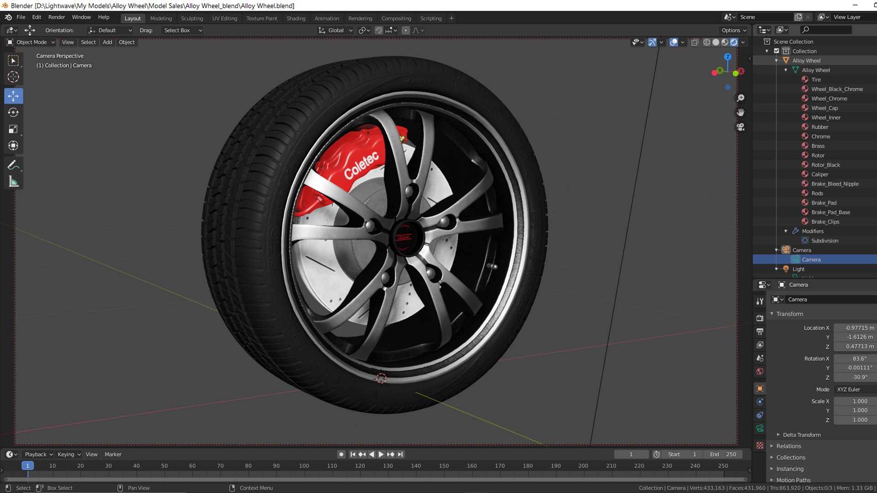Open Object Mode dropdown
877x493 pixels.
(31, 42)
